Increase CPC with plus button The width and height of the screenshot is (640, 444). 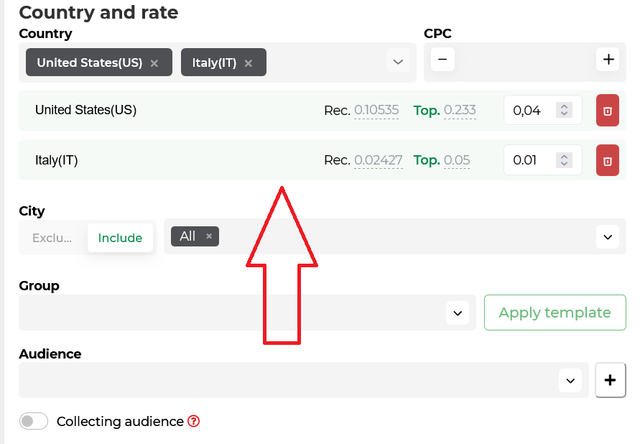coord(608,60)
